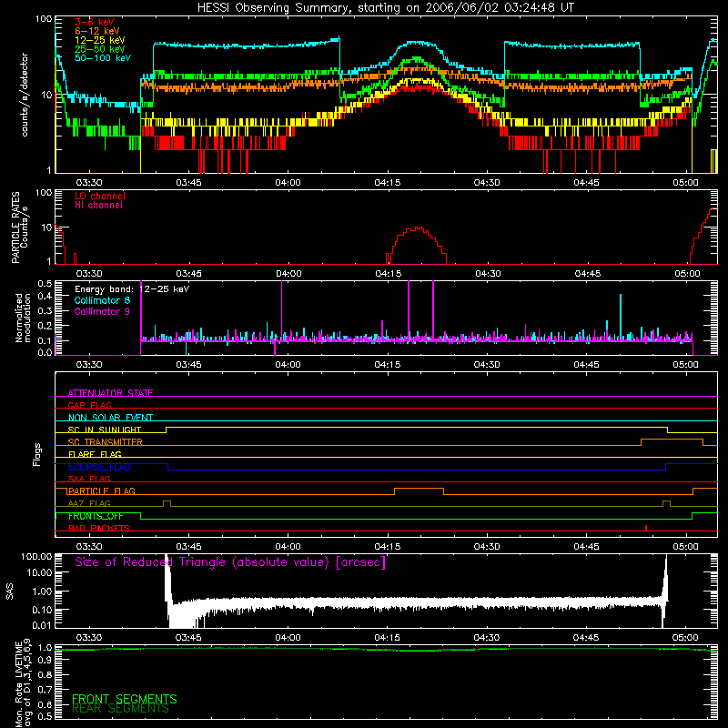Click the FRONTS_OFF flag label

96,516
